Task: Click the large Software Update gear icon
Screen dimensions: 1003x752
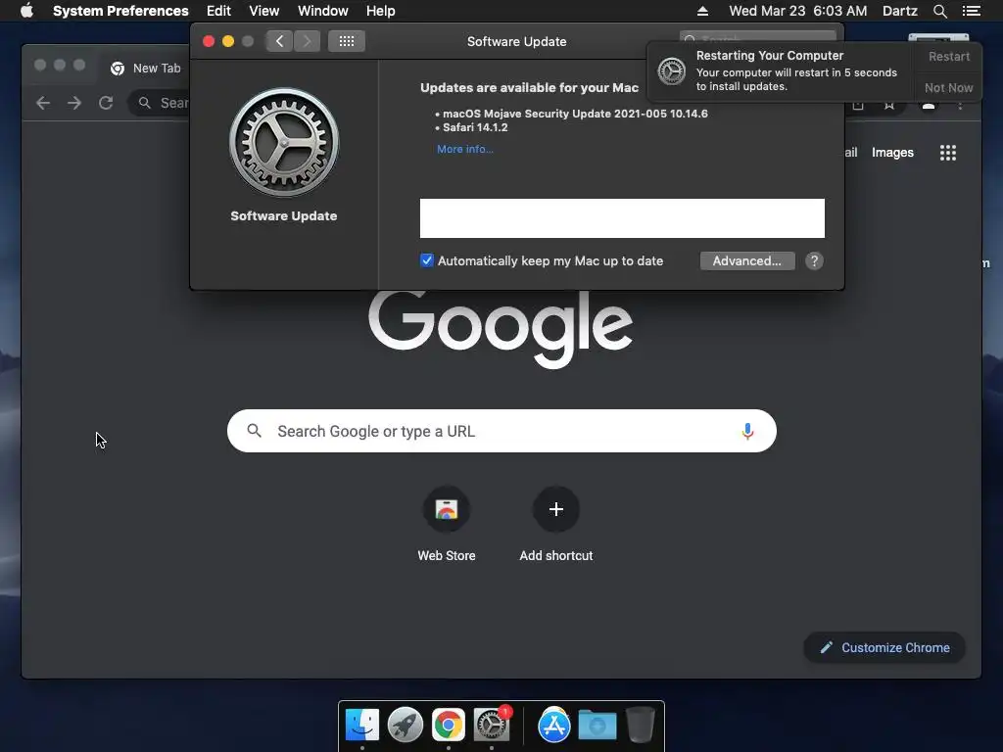Action: coord(284,142)
